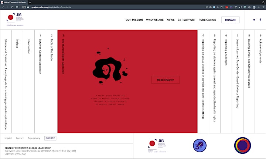Click the browser forward arrow
Image resolution: width=266 pixels, height=163 pixels.
(x=7, y=7)
